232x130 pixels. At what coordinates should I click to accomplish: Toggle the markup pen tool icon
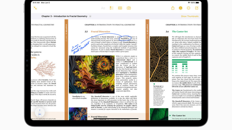(181, 8)
